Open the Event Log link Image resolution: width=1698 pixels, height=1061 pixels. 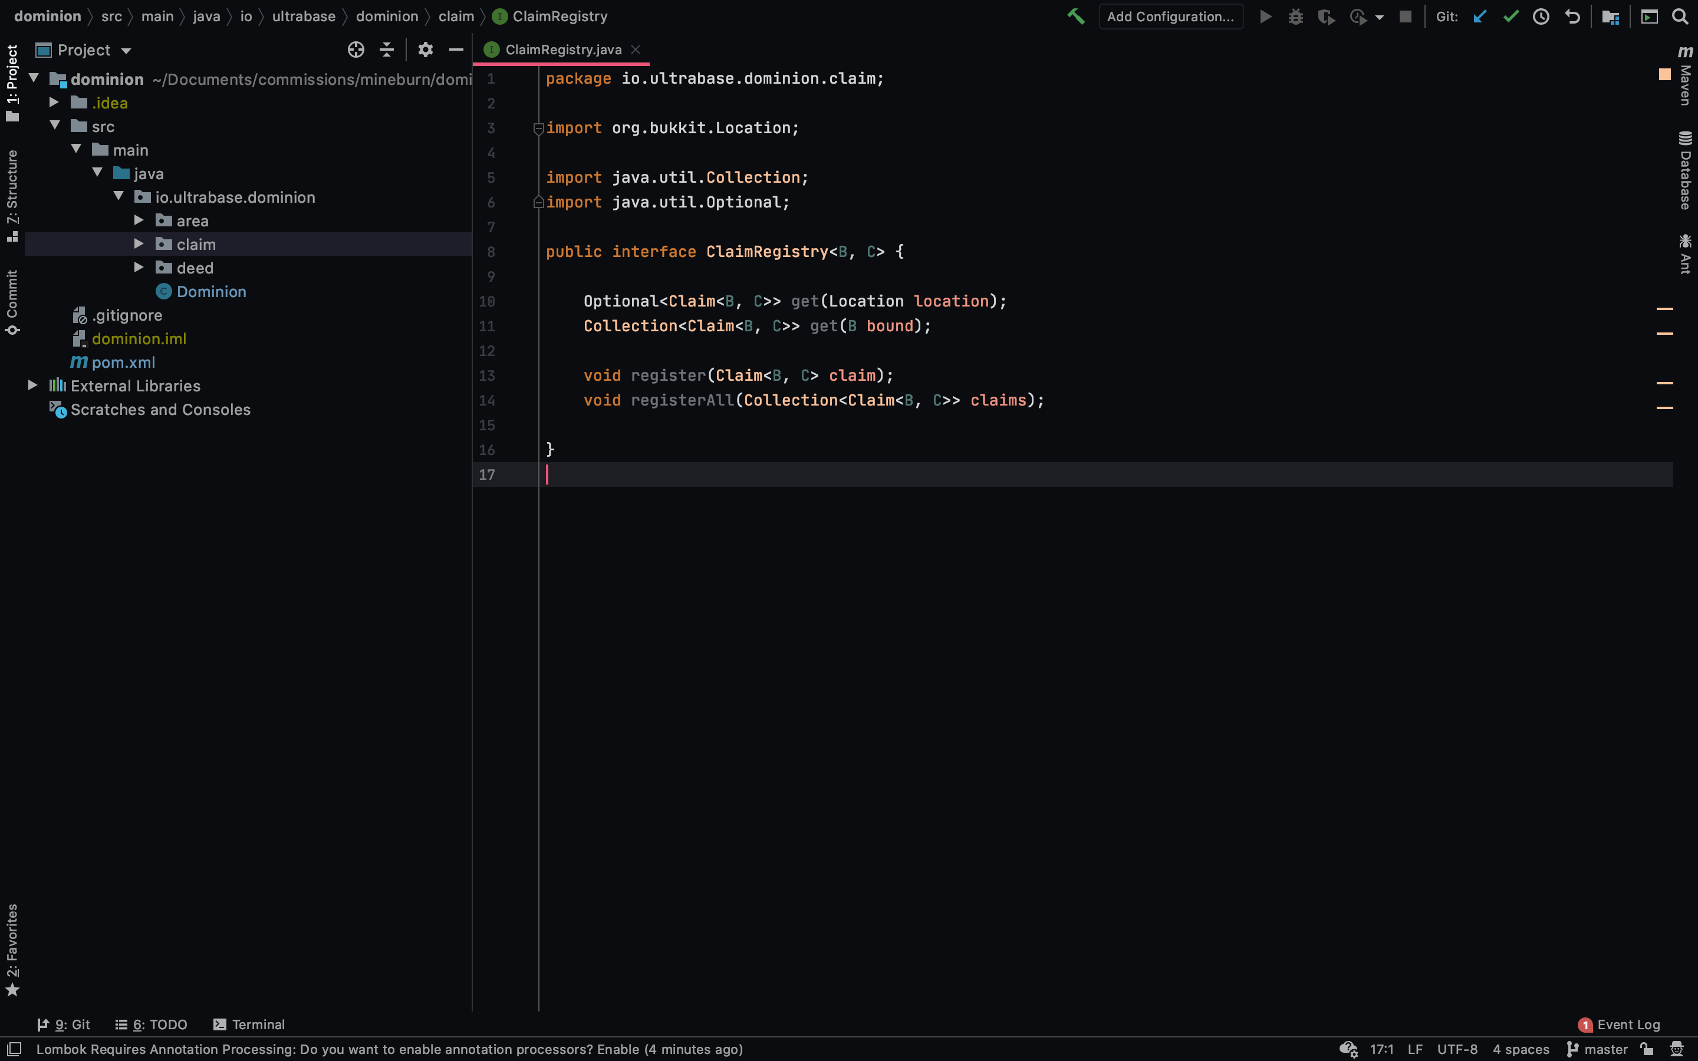(x=1628, y=1024)
